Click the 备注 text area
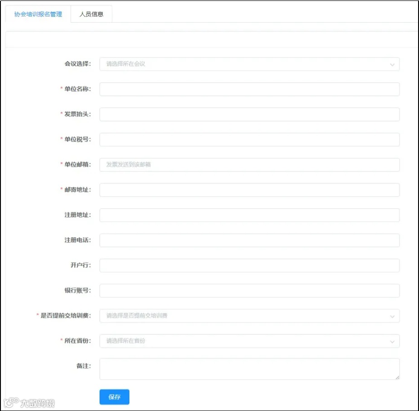Screen dimensions: 419x411 (x=250, y=369)
